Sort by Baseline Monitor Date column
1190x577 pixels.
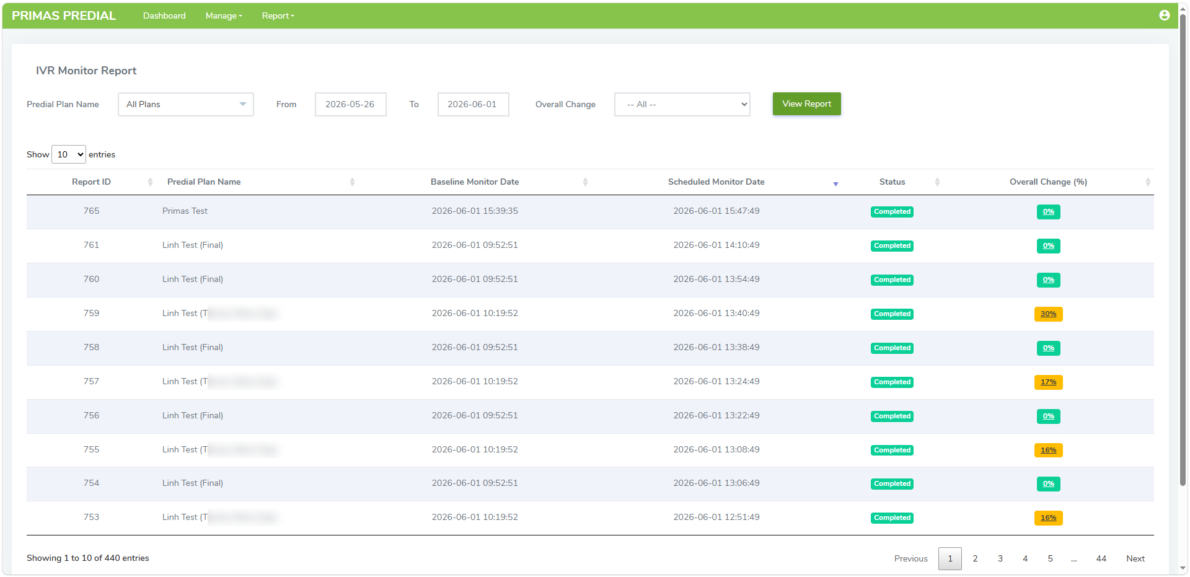pos(475,182)
